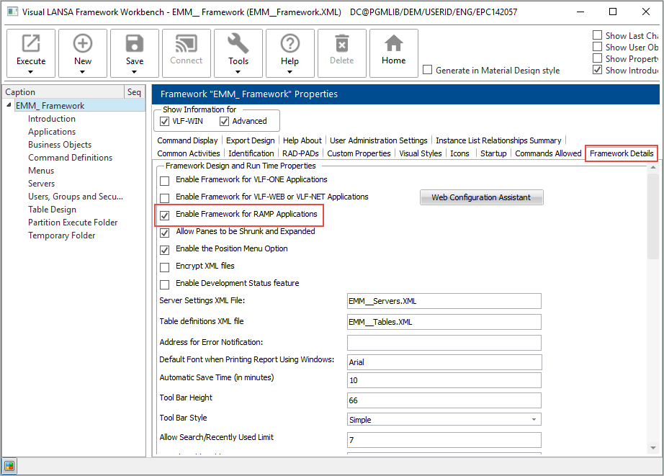Click the status bar icon at bottom left
664x476 pixels.
tap(9, 465)
